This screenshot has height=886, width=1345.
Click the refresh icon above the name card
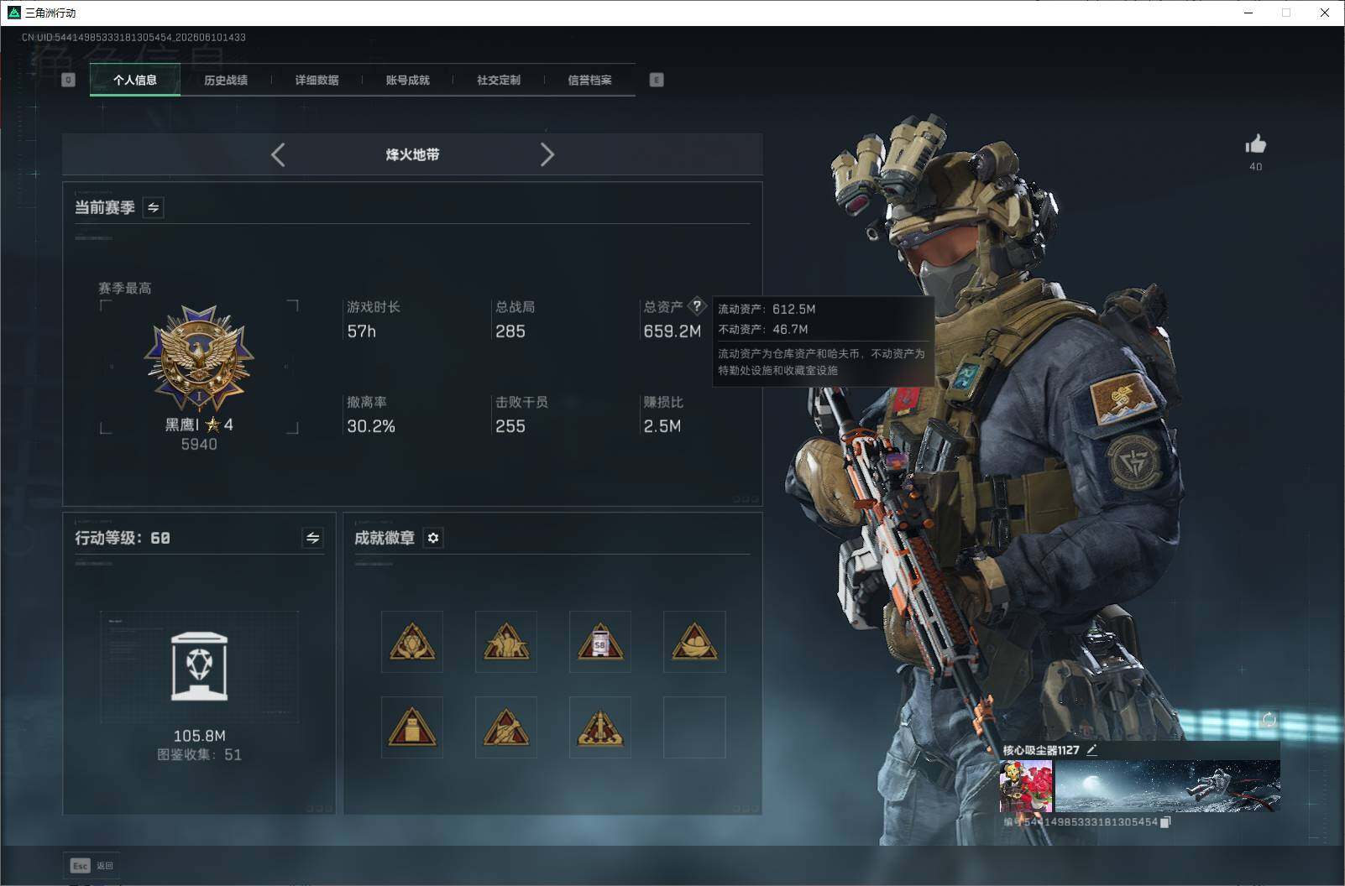pyautogui.click(x=1269, y=720)
